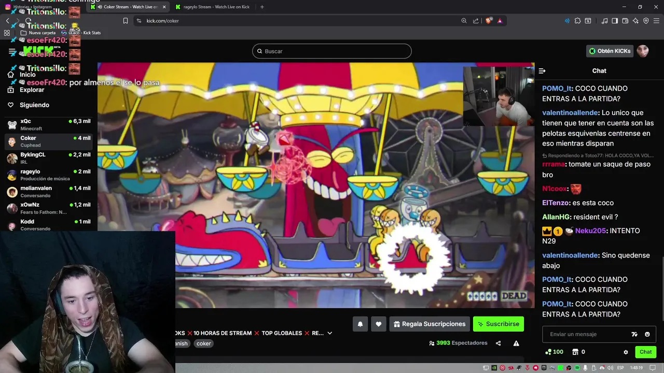Image resolution: width=664 pixels, height=373 pixels.
Task: Open xOwNz channel in following list
Action: click(x=49, y=208)
